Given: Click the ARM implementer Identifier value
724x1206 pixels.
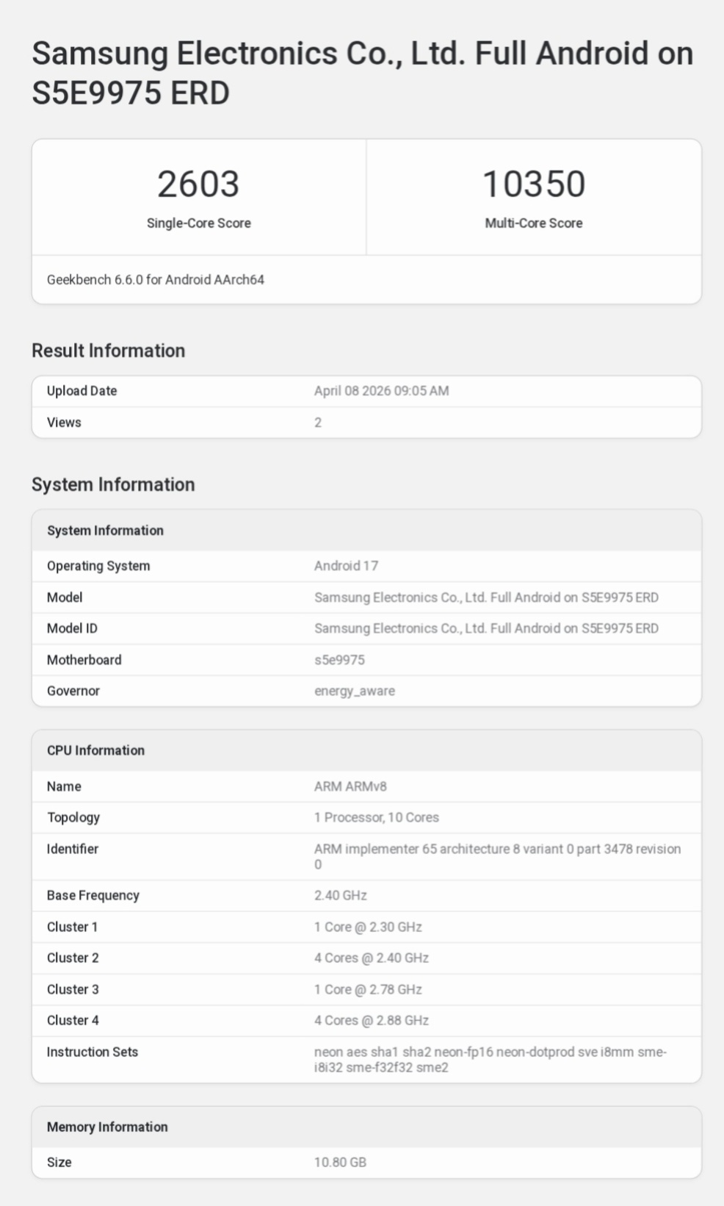Looking at the screenshot, I should click(x=496, y=850).
